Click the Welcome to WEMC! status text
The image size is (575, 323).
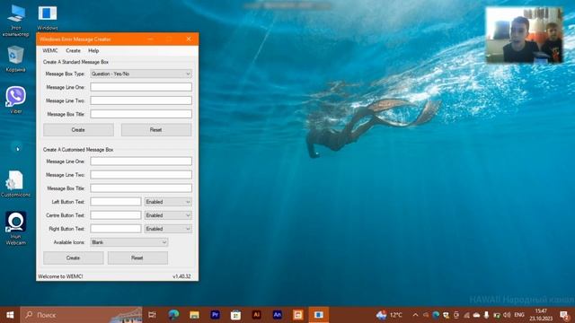coord(60,276)
